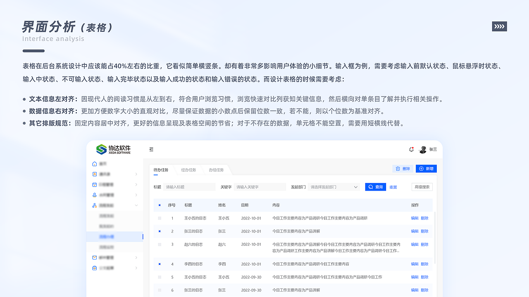Open 高级搜索 advanced search
Image resolution: width=529 pixels, height=297 pixels.
point(422,187)
